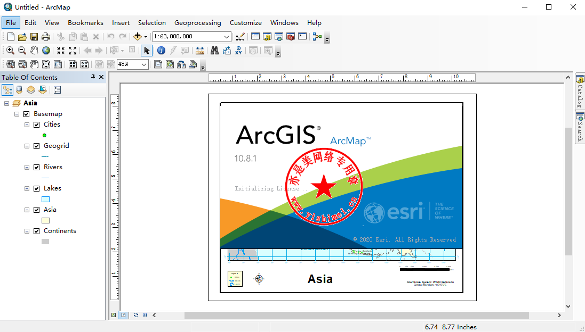Select the Zoom Out tool

click(x=22, y=51)
